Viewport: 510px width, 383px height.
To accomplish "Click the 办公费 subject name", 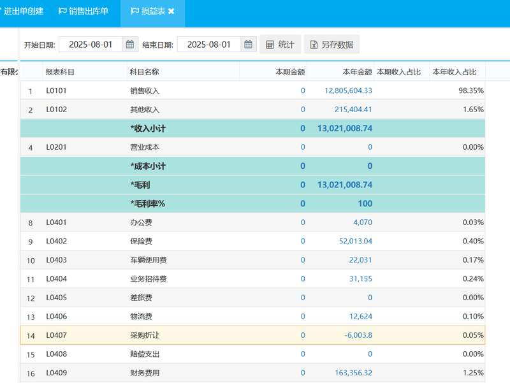I will click(x=141, y=222).
